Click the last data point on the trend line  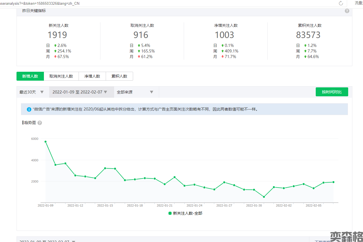(333, 182)
